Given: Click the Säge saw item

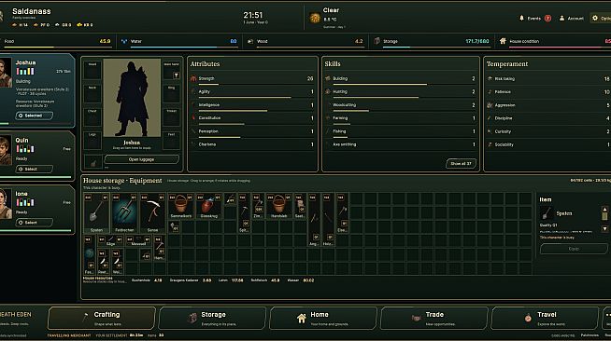Looking at the screenshot, I should (x=110, y=240).
